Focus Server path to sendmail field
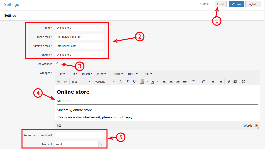The image size is (265, 149). pyautogui.click(x=79, y=135)
